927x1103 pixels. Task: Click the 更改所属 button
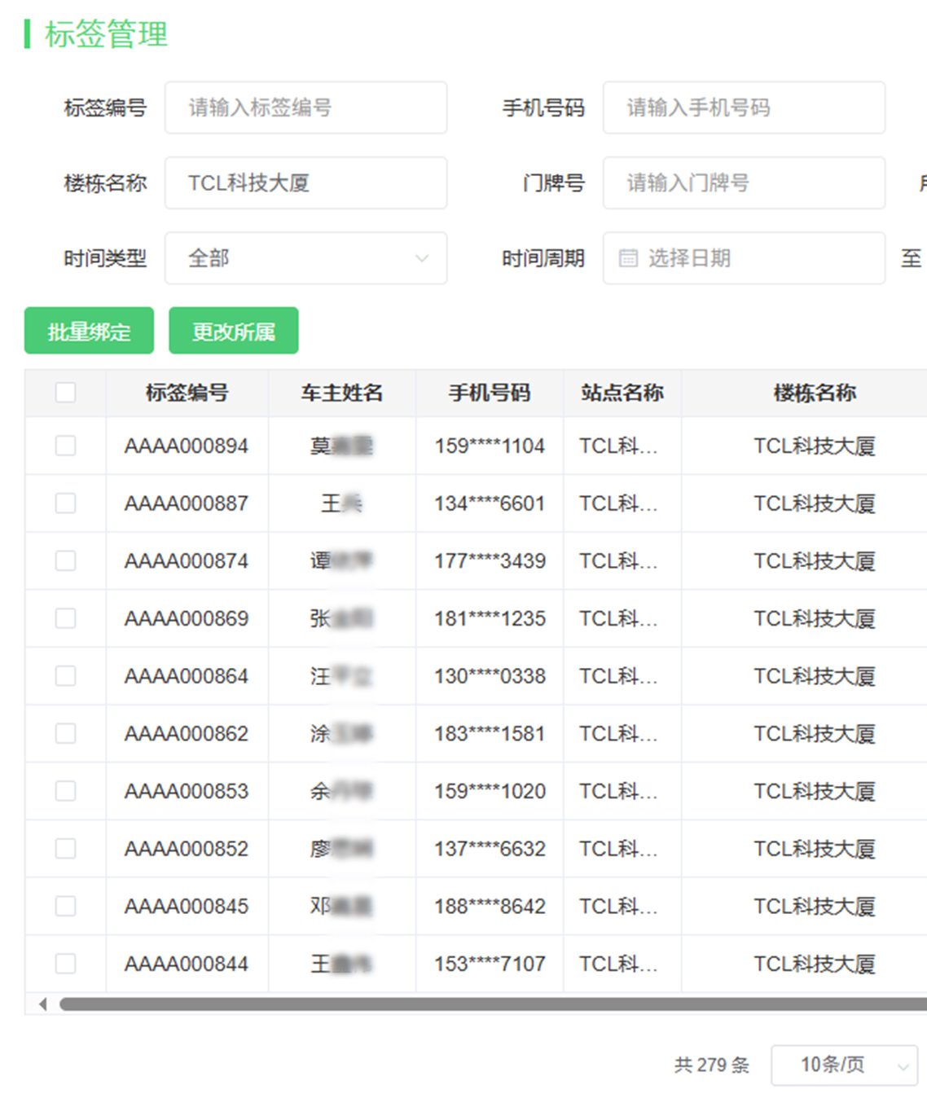point(234,331)
